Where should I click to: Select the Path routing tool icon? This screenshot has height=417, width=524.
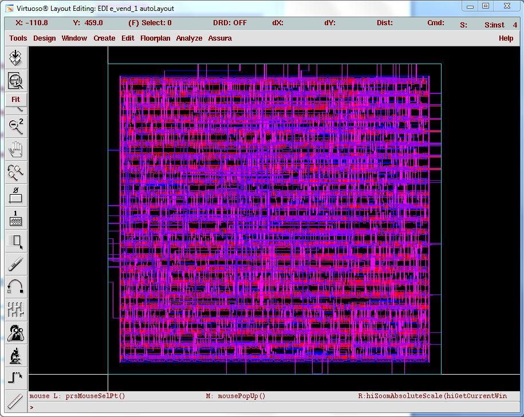click(x=15, y=378)
